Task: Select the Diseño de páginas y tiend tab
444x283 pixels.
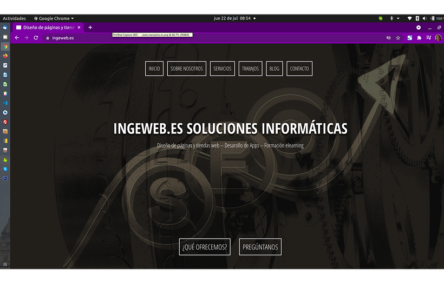Action: 48,28
